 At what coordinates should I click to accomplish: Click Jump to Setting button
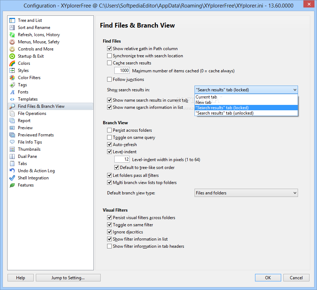(x=68, y=278)
